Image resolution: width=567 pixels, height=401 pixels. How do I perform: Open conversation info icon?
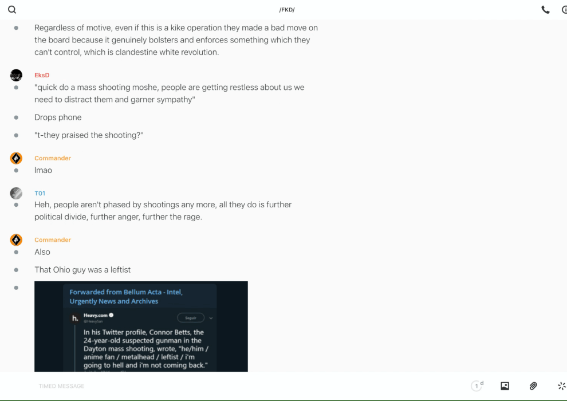point(564,10)
